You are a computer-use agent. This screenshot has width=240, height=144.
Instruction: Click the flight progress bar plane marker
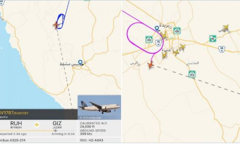pos(55,131)
